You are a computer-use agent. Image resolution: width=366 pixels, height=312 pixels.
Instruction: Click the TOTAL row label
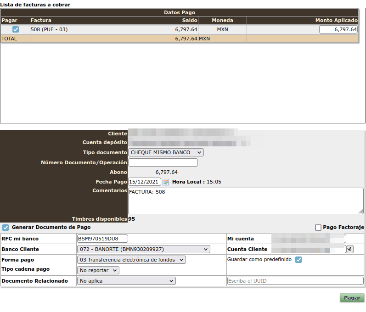[x=9, y=39]
